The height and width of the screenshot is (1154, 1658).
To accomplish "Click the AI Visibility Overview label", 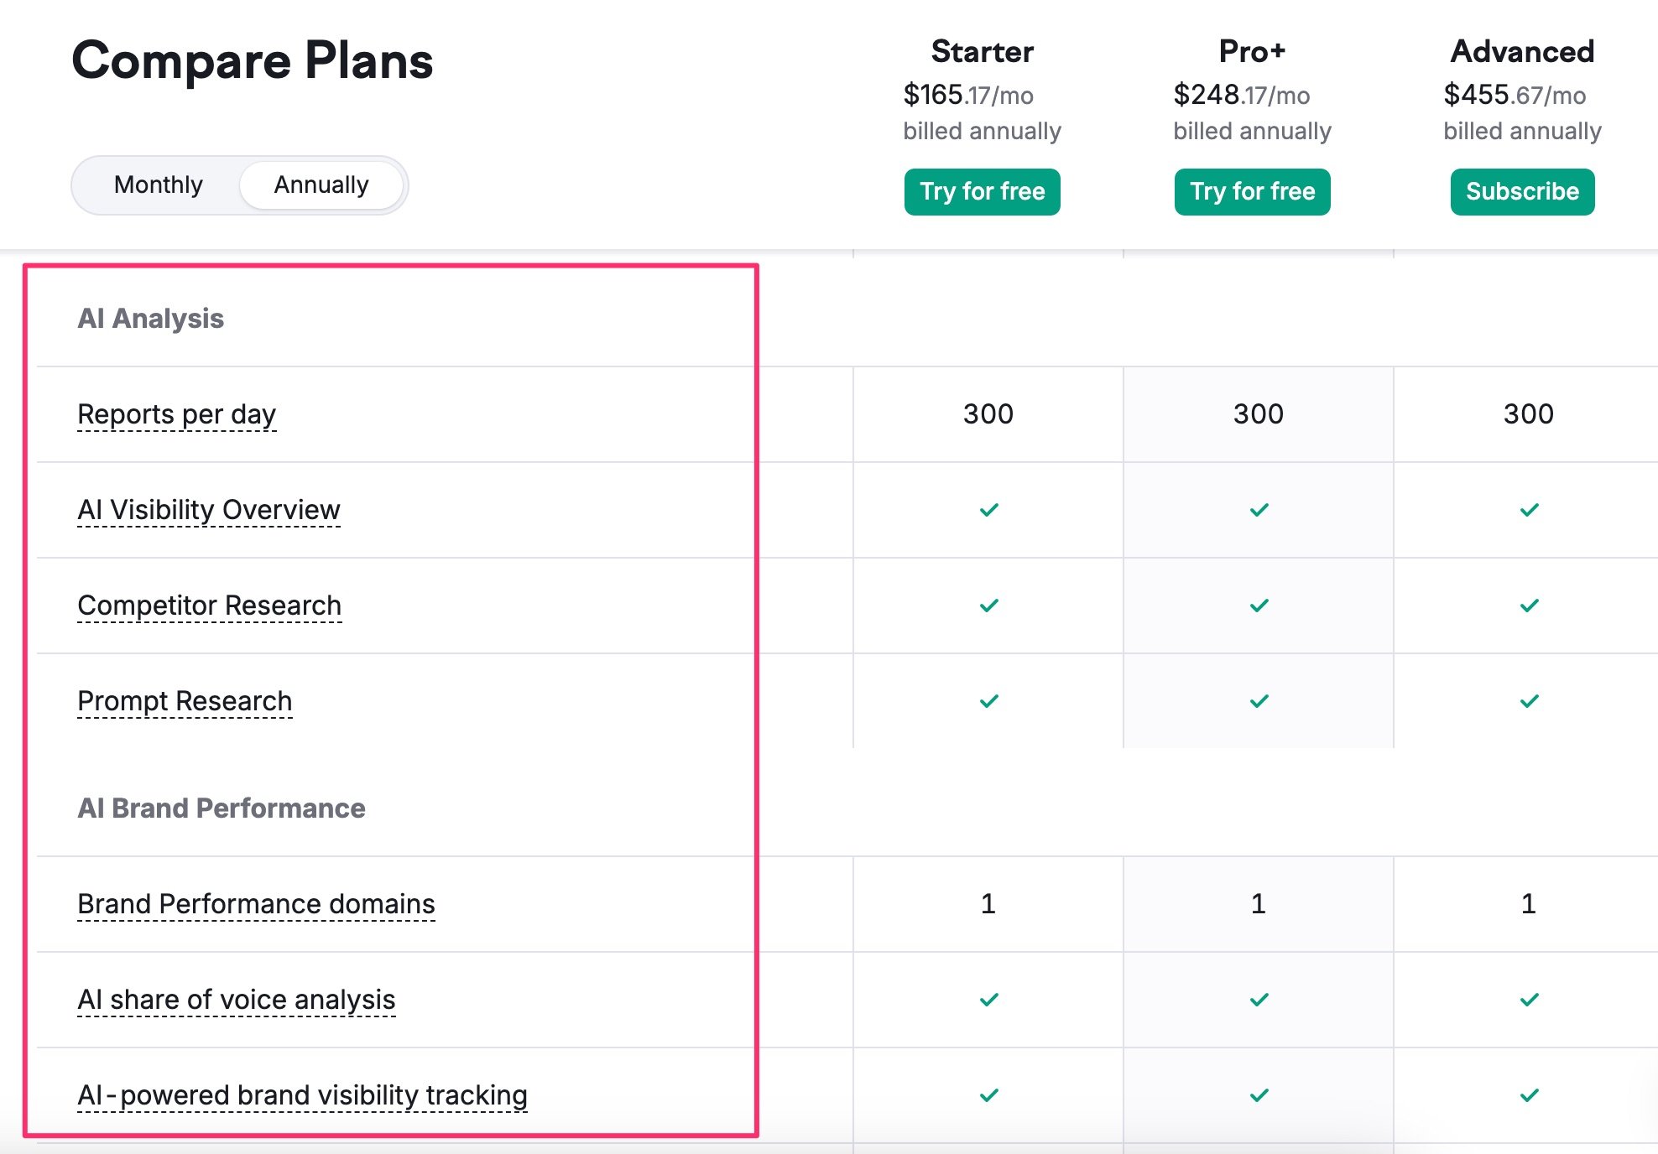I will coord(208,509).
